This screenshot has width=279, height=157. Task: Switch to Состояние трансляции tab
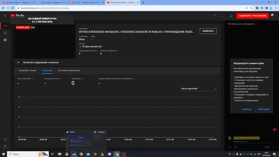click(69, 71)
